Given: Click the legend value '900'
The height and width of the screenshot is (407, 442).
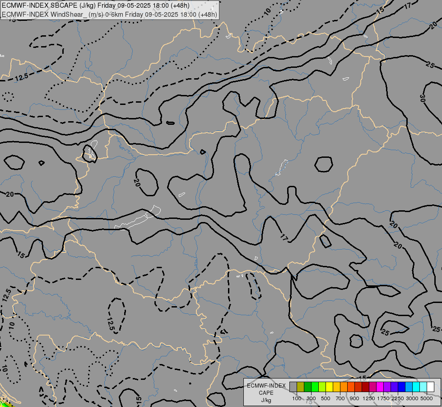Looking at the screenshot, I should pos(354,398).
